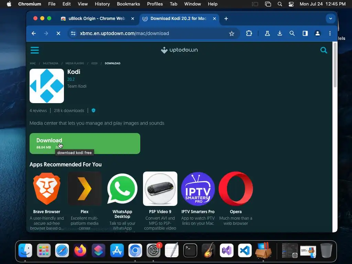
Task: Bookmark this page with the star
Action: pyautogui.click(x=231, y=33)
